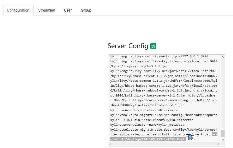Click the kylin.engine.livy-conf.livy-arr.jars line
Image resolution: width=233 pixels, height=148 pixels.
coord(164,71)
